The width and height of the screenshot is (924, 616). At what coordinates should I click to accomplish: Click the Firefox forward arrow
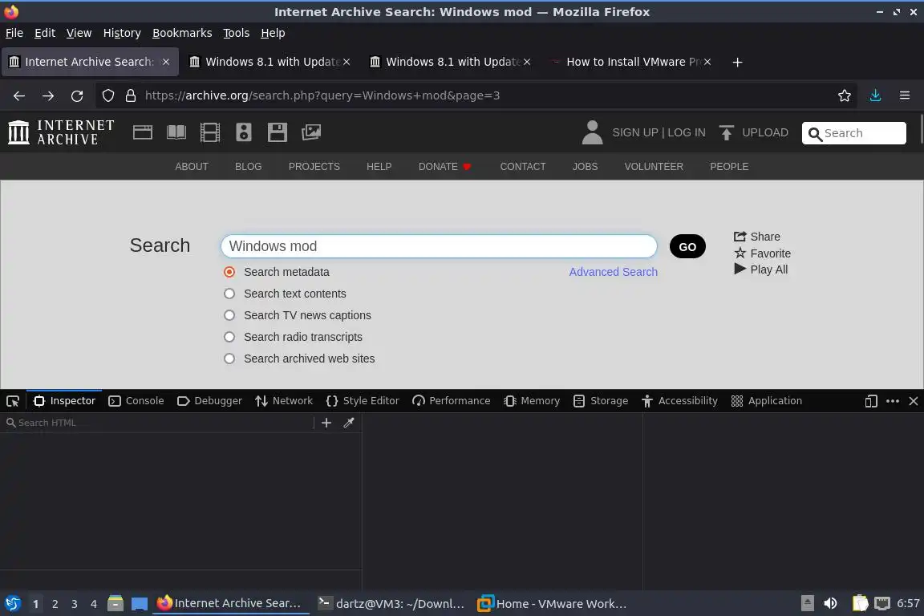pos(48,95)
